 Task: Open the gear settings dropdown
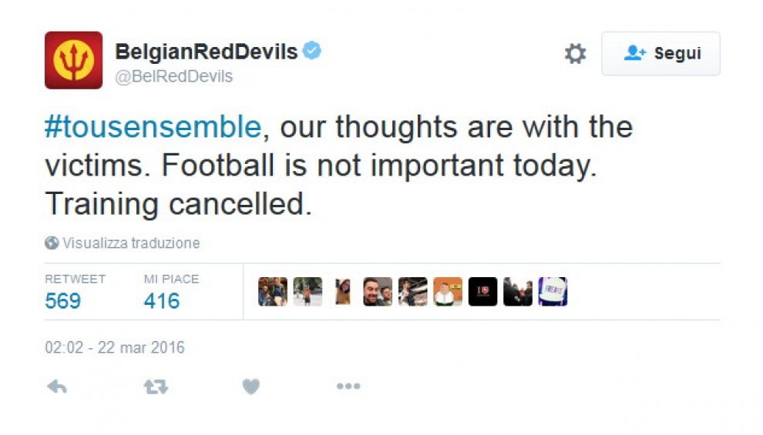[x=575, y=53]
